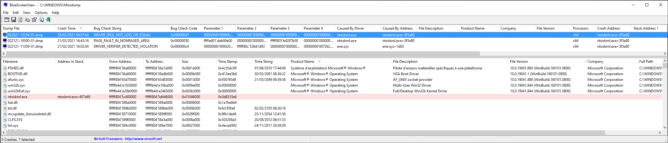Open the View menu

tap(27, 13)
